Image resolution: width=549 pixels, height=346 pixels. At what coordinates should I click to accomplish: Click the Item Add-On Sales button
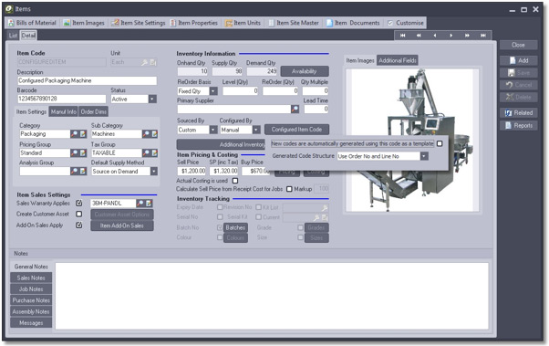point(122,225)
